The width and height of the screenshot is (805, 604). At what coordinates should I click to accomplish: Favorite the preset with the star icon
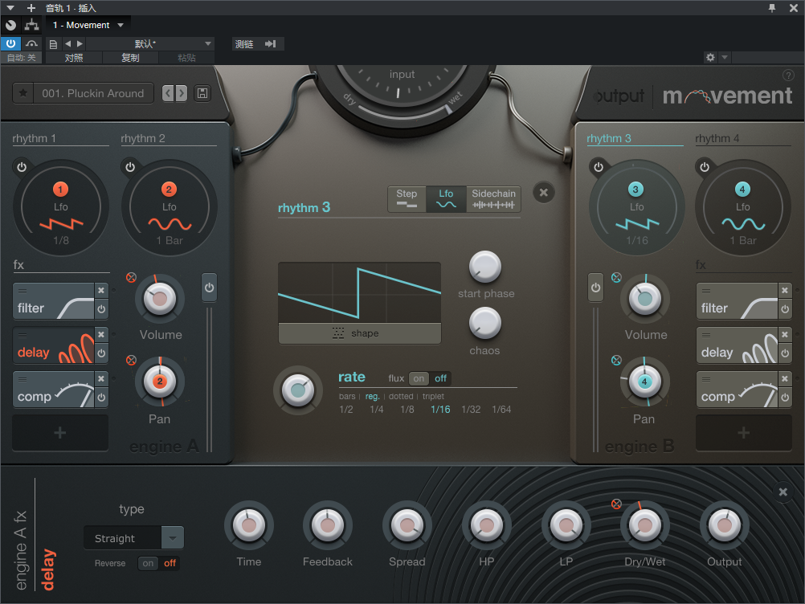pyautogui.click(x=23, y=93)
